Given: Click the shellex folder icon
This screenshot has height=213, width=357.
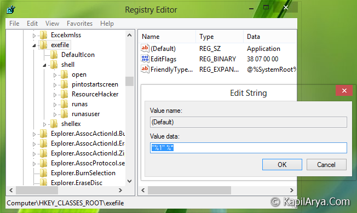Looking at the screenshot, I should [x=54, y=124].
